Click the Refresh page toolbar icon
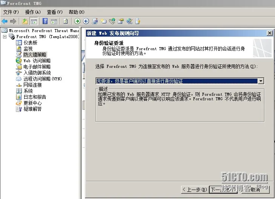Screen dimensions: 275x199 pos(65,21)
